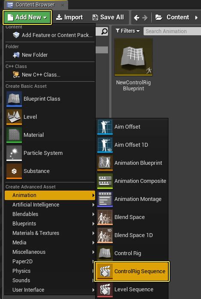
Task: Create a Blueprint Class asset
Action: tap(50, 99)
